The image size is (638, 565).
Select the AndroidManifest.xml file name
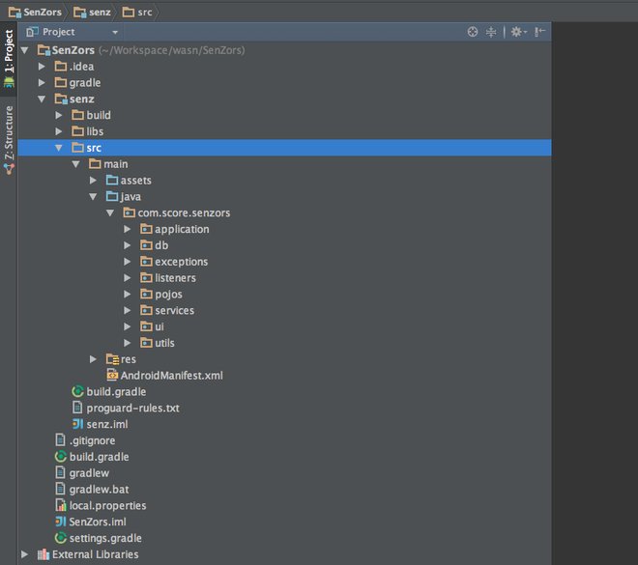tap(172, 375)
